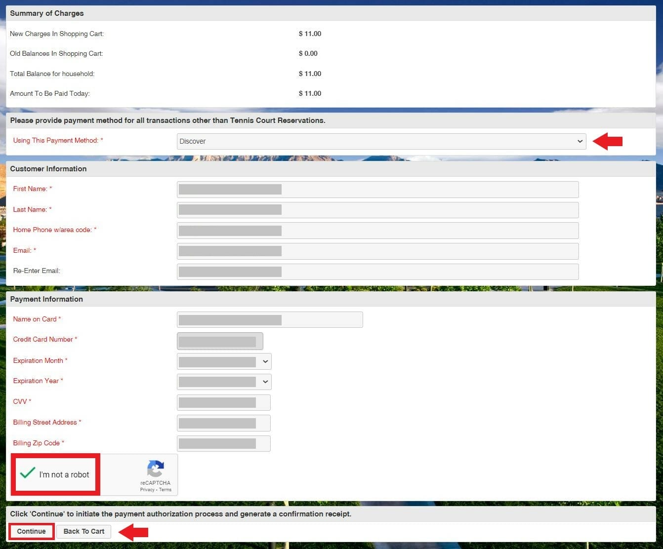Open the reCAPTCHA Privacy link
Screen dimensions: 663x549
pyautogui.click(x=147, y=490)
